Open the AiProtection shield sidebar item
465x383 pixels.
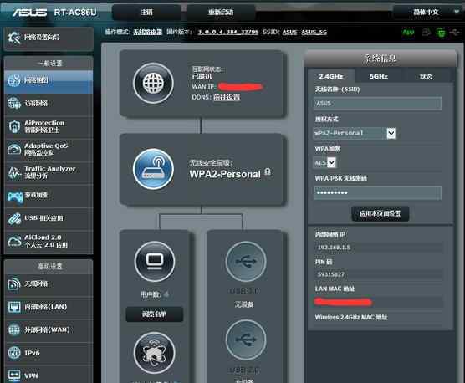point(49,126)
